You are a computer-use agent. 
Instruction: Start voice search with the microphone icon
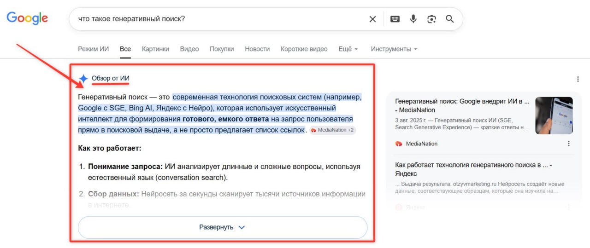point(413,19)
